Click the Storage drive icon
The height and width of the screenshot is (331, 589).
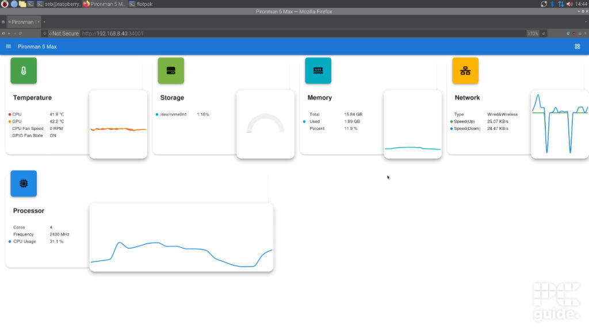point(171,71)
